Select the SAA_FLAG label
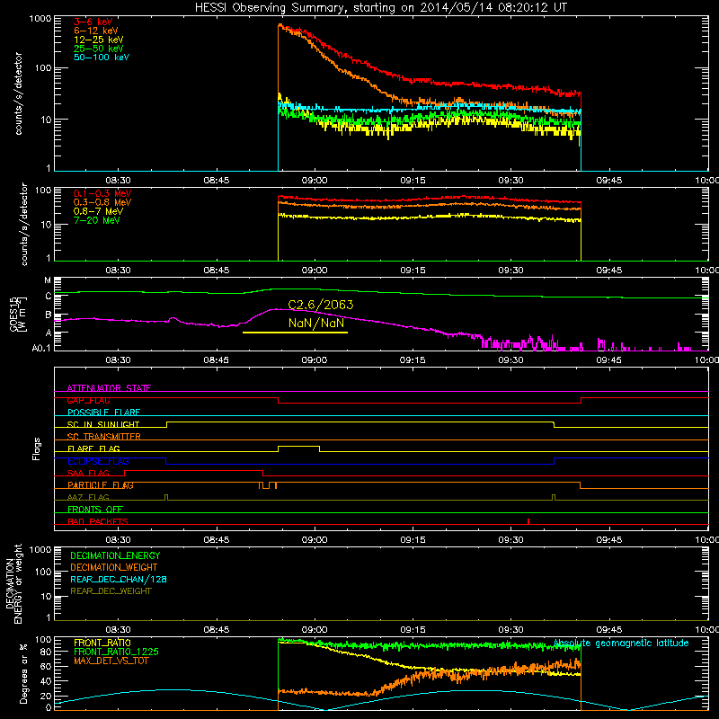The width and height of the screenshot is (719, 719). (88, 473)
